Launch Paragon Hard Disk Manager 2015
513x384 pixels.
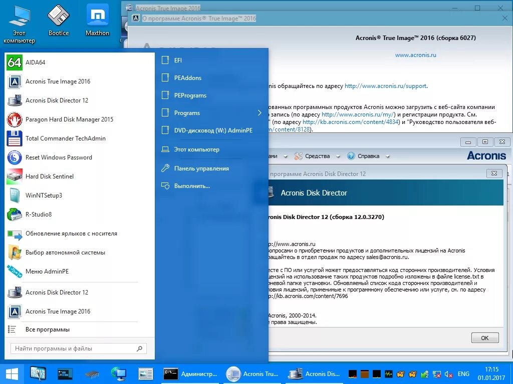69,119
